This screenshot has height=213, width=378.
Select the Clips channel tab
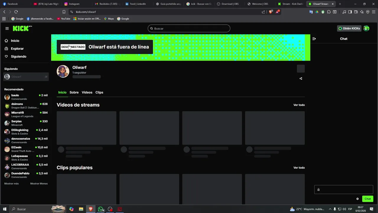coord(99,92)
